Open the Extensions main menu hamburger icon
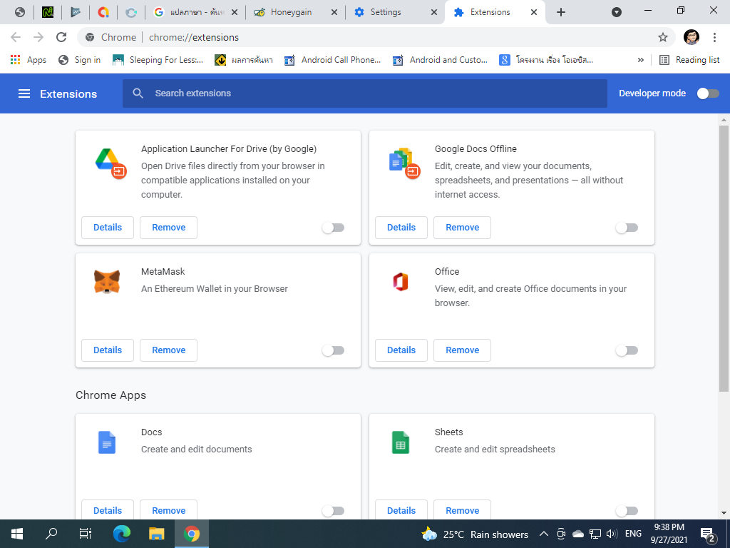The height and width of the screenshot is (548, 730). 24,93
